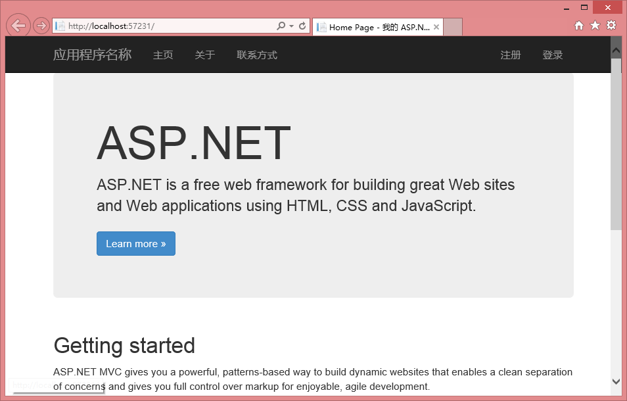Go back with the browser Back arrow

[18, 26]
